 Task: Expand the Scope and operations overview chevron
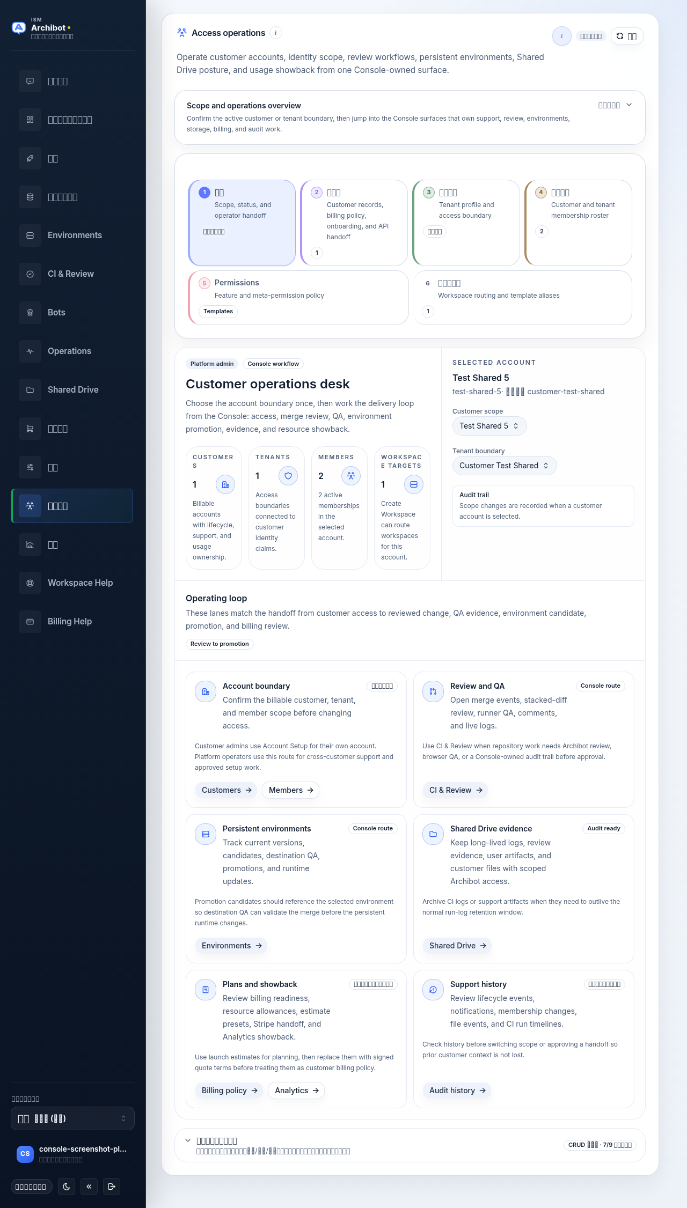tap(629, 105)
